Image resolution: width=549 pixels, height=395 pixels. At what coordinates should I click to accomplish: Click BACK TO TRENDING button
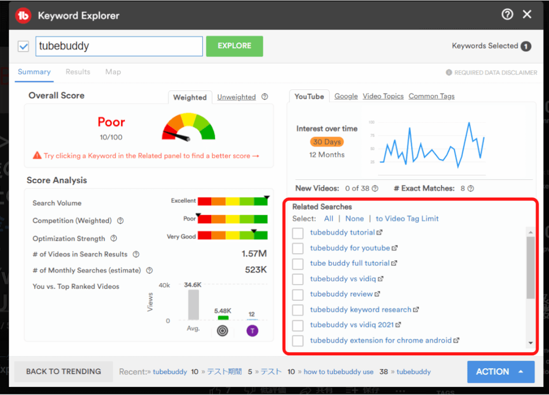tap(63, 371)
